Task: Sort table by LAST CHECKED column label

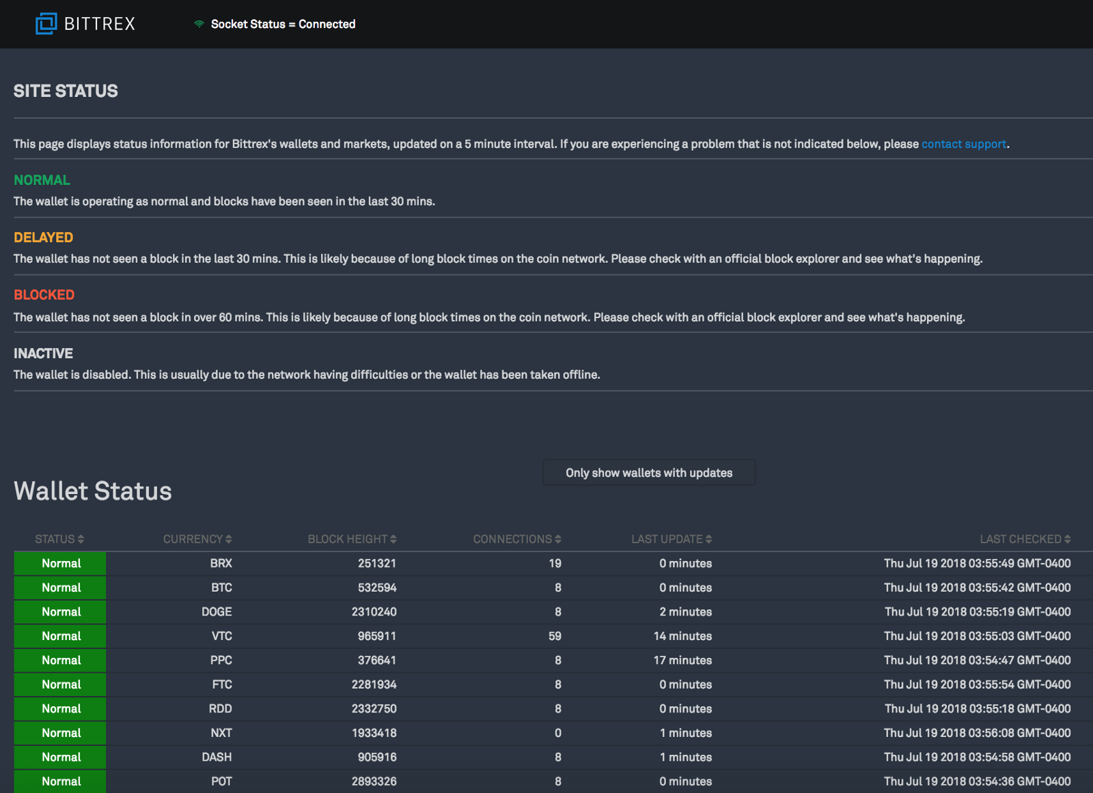Action: point(1020,539)
